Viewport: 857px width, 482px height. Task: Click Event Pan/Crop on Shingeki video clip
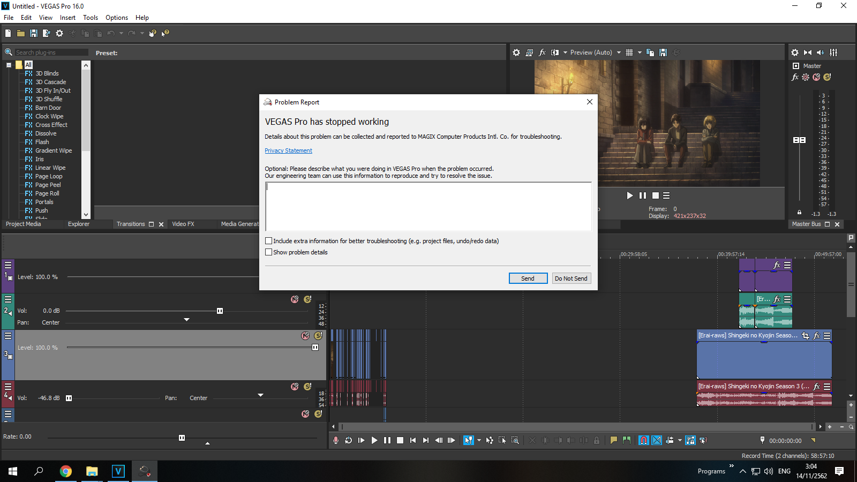click(806, 336)
